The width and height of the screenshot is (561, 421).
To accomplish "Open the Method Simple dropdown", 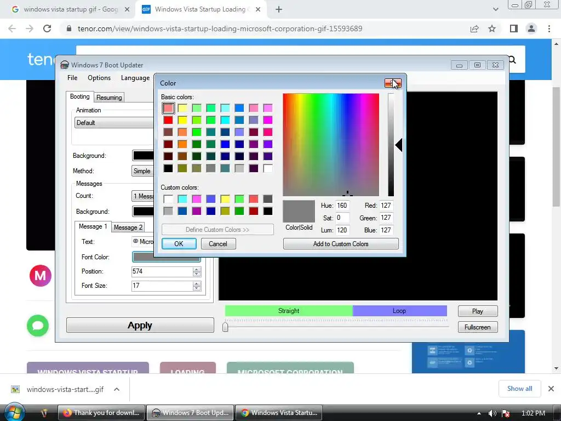I will (x=142, y=171).
